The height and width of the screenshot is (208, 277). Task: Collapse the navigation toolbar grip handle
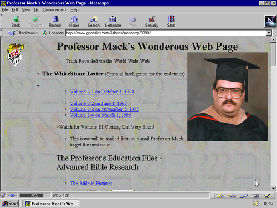[2, 21]
